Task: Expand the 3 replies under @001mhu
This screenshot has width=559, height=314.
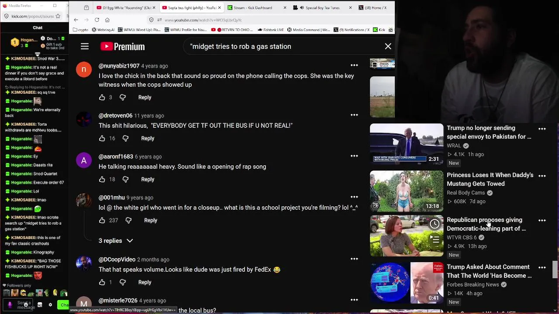Action: pos(116,241)
